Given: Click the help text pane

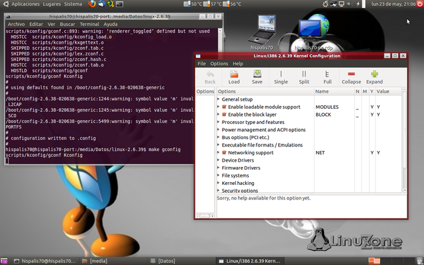Looking at the screenshot, I should click(311, 206).
